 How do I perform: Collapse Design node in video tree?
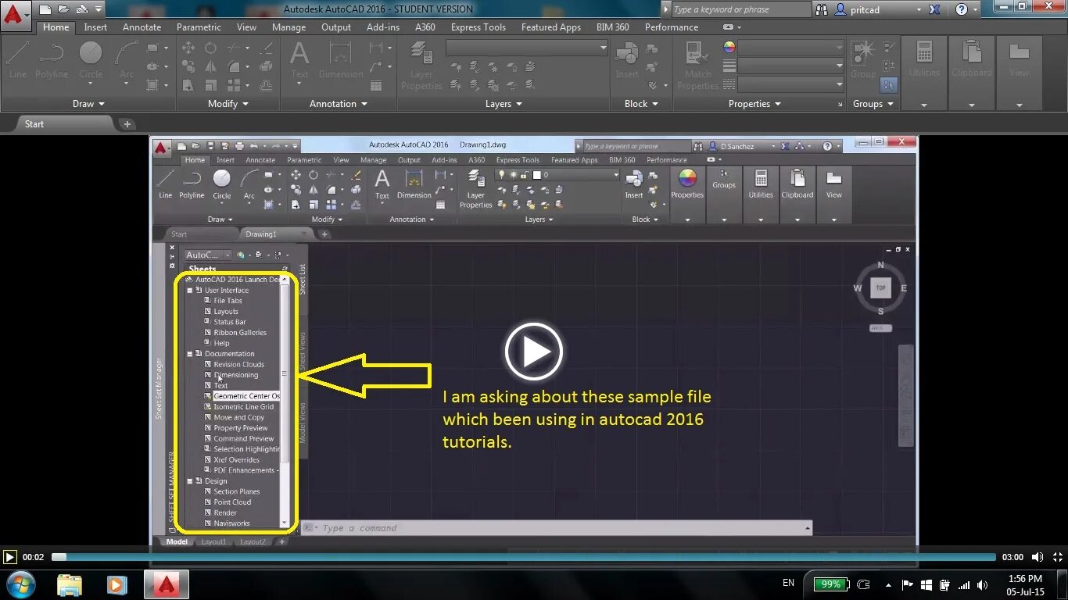pyautogui.click(x=189, y=481)
